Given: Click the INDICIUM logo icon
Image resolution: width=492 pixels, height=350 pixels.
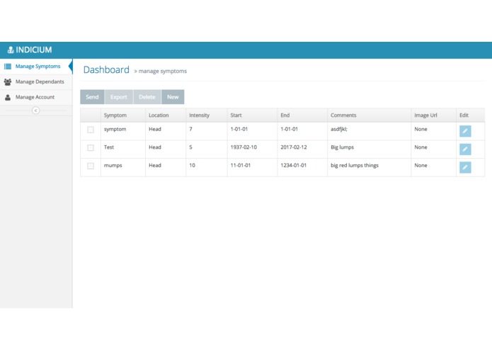Looking at the screenshot, I should coord(11,50).
